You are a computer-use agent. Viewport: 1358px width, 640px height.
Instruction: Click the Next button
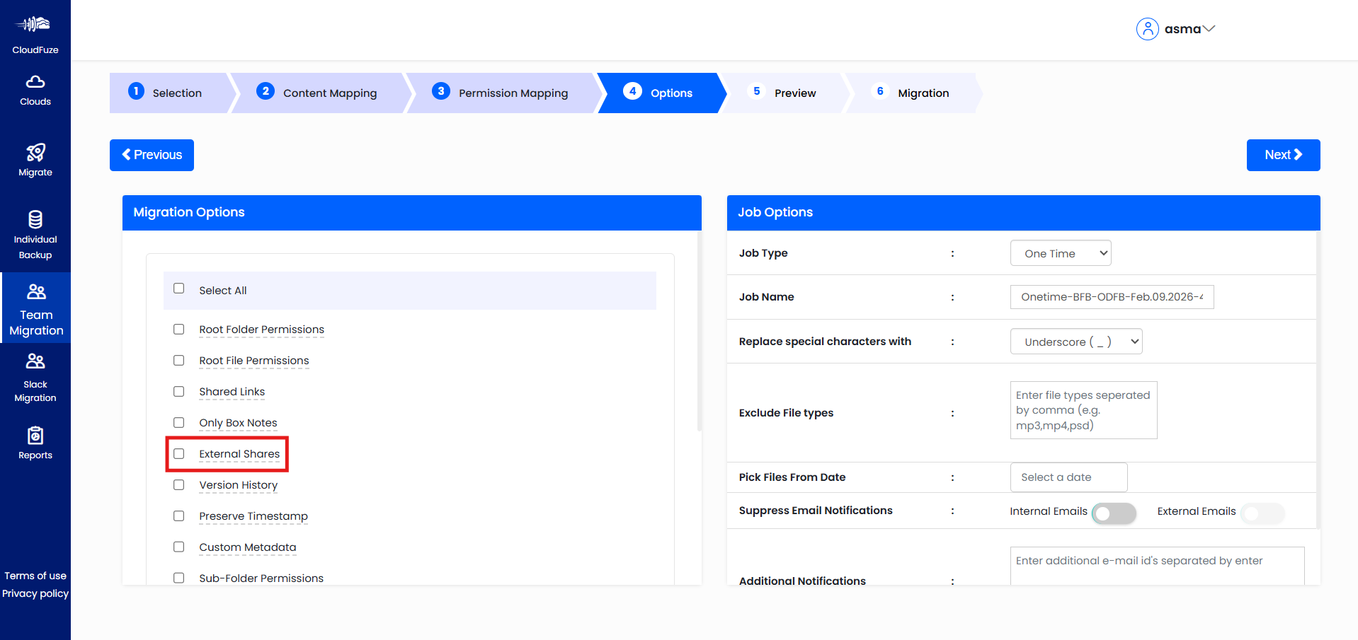coord(1283,155)
